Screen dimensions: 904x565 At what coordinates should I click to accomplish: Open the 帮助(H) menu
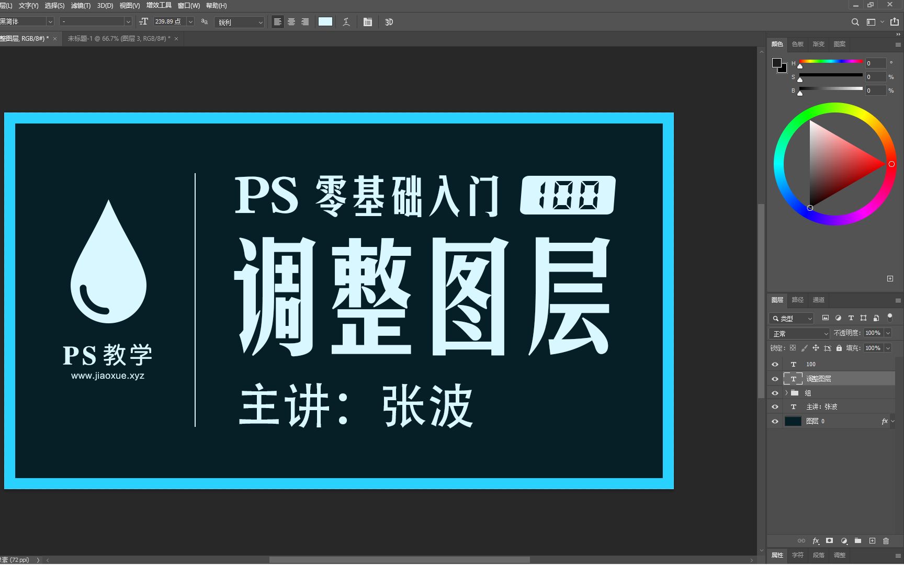point(216,5)
